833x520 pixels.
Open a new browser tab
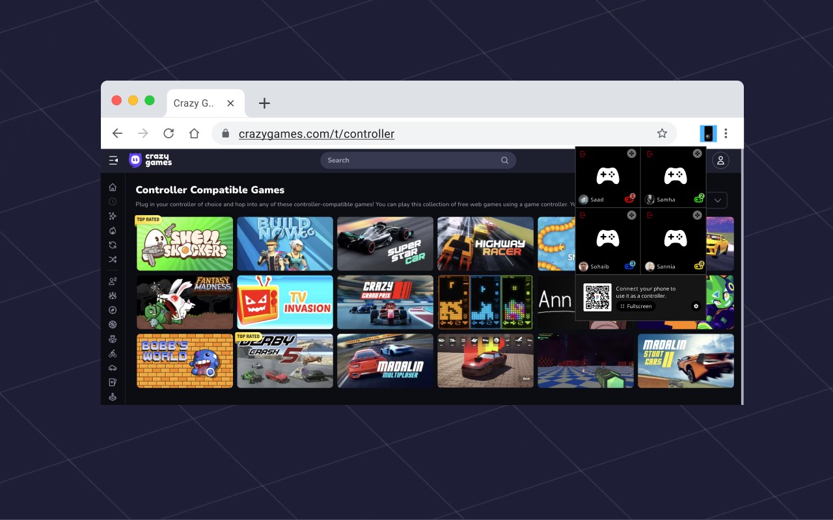click(264, 103)
